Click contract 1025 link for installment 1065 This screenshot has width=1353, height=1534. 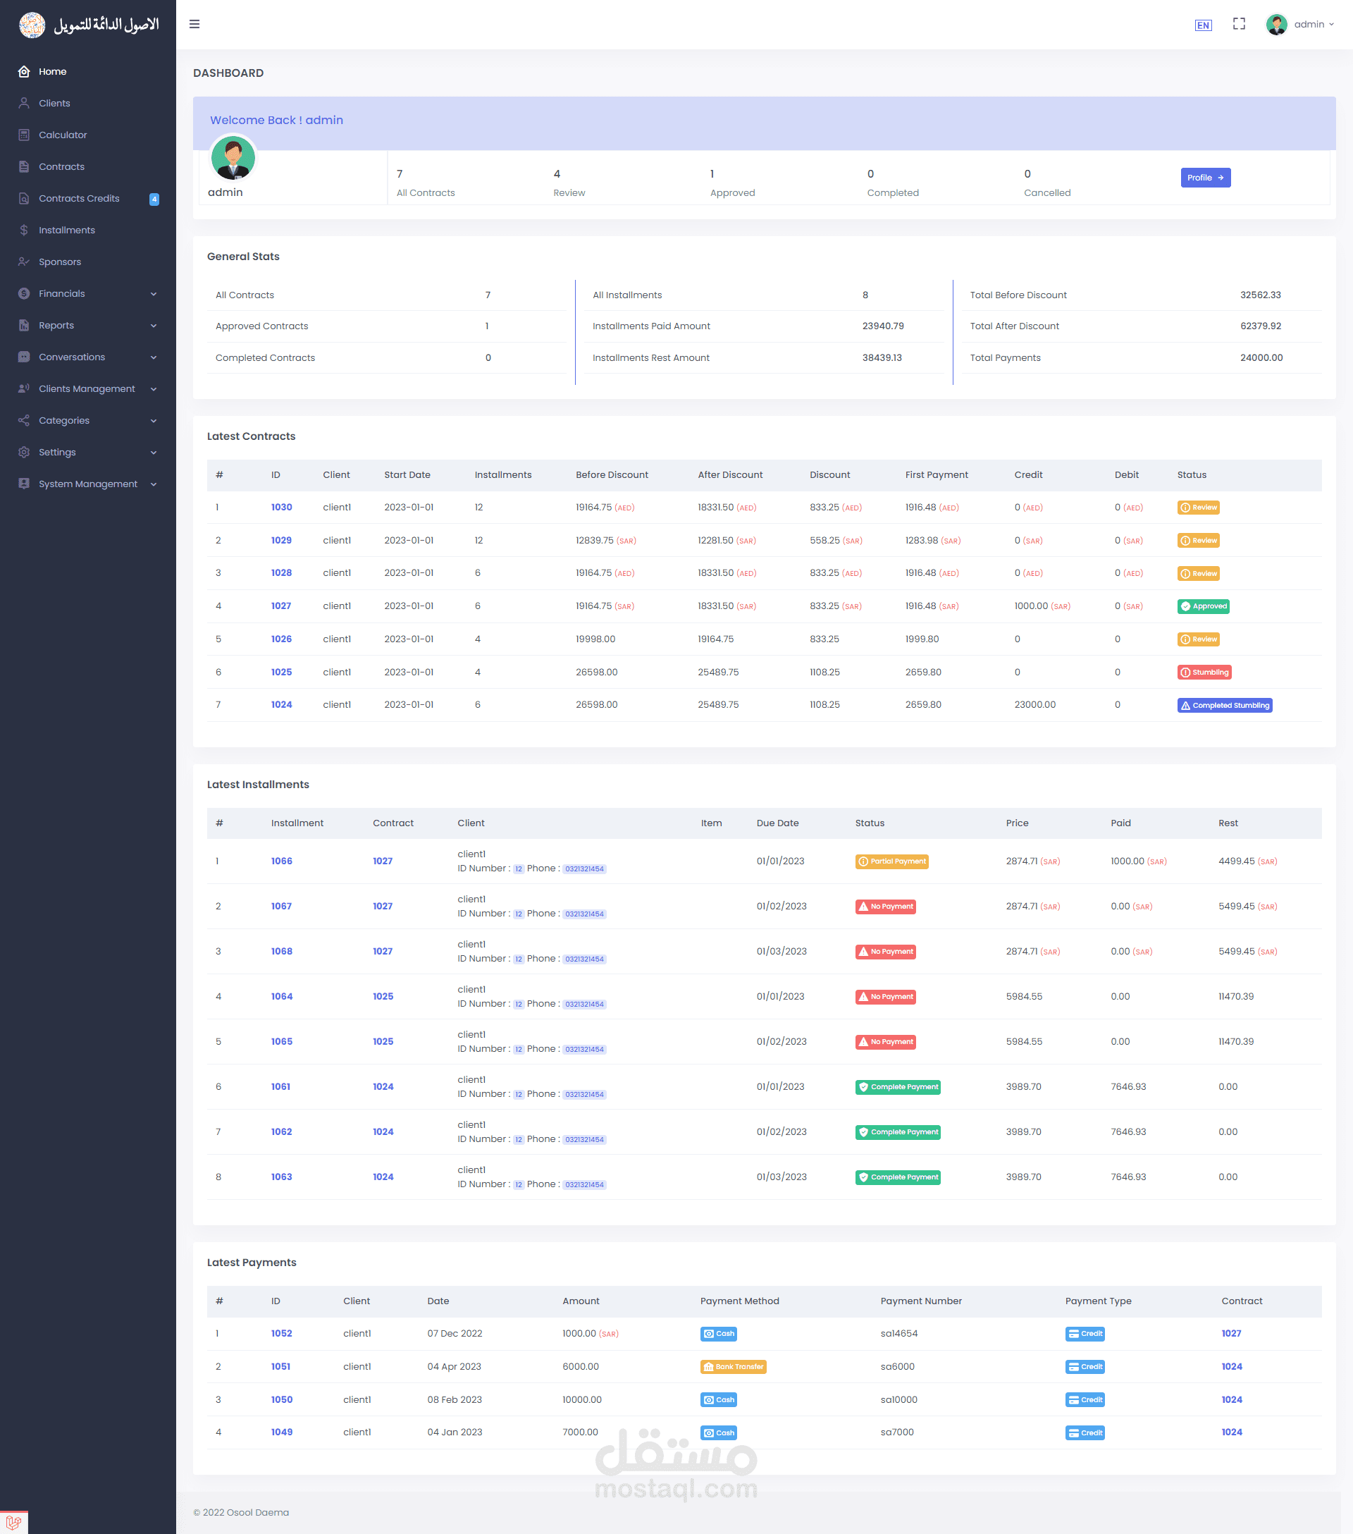383,1042
